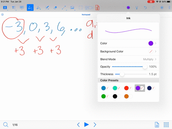Go to the previous page
The width and height of the screenshot is (172, 129).
point(78,125)
